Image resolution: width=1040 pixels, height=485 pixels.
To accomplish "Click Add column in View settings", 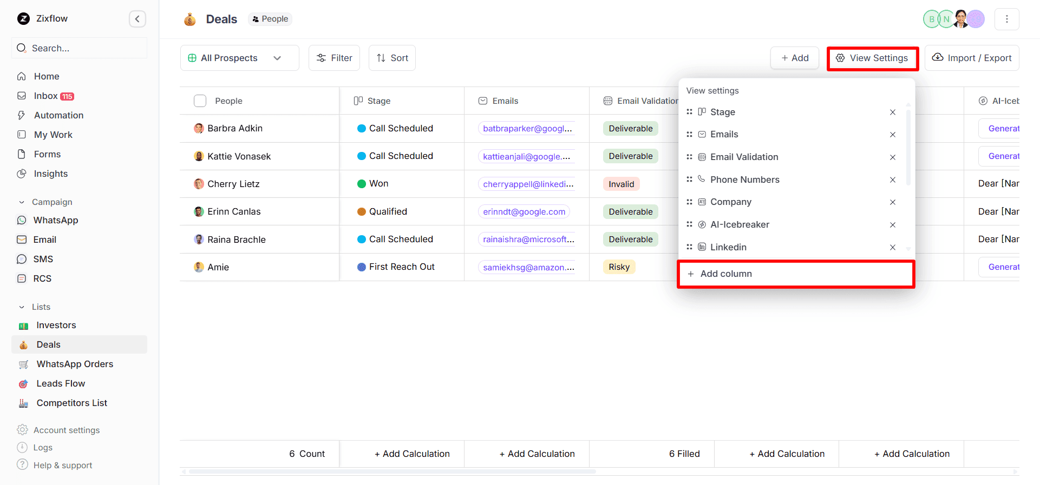I will pyautogui.click(x=796, y=274).
